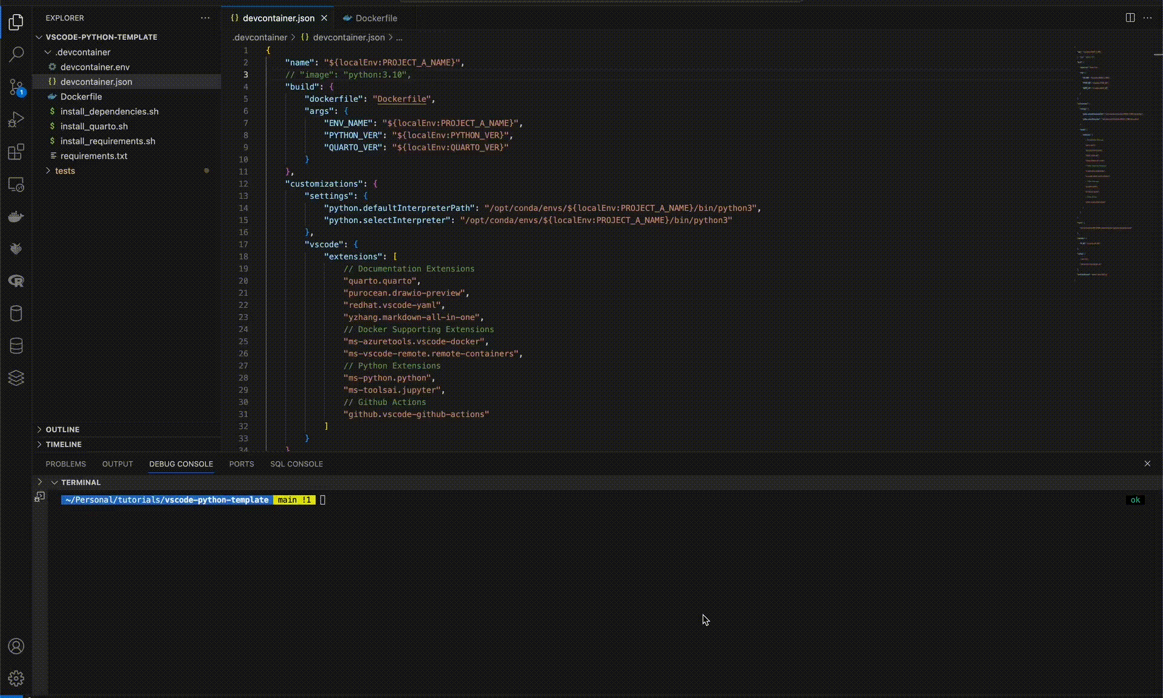This screenshot has height=698, width=1163.
Task: Split the editor to the right
Action: [1130, 18]
